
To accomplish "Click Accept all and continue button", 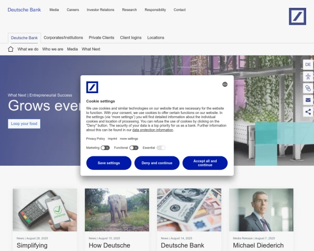I will [x=205, y=163].
